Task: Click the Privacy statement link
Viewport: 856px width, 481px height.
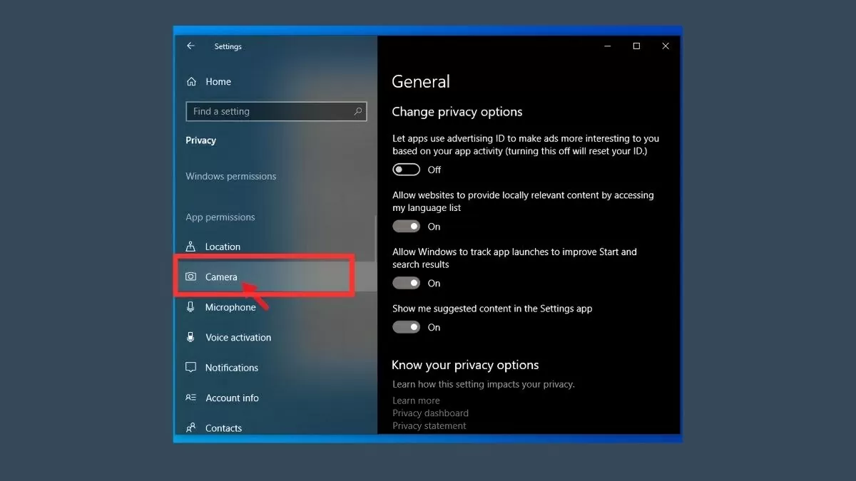Action: click(429, 425)
